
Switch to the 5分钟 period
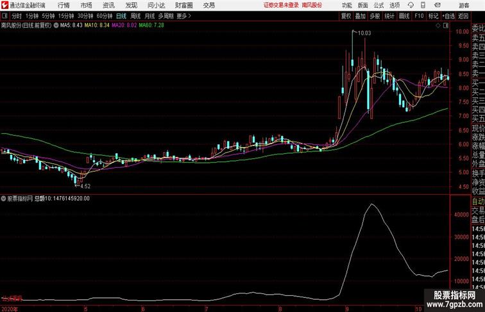48,16
